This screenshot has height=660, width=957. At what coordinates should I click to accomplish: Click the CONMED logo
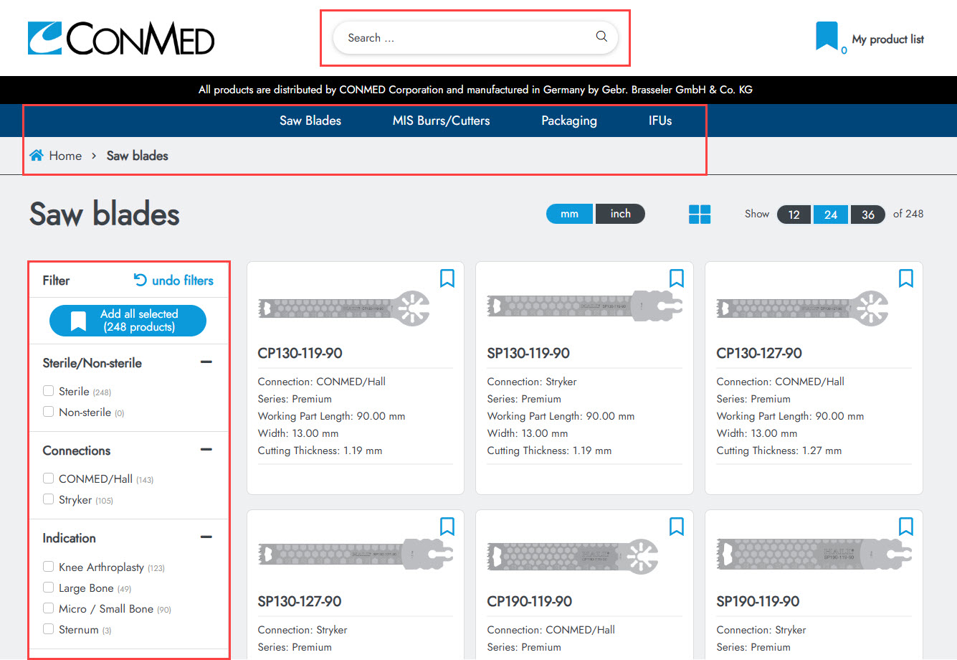121,39
